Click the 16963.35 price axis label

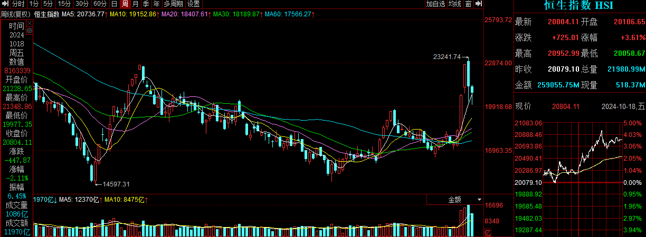(x=498, y=151)
